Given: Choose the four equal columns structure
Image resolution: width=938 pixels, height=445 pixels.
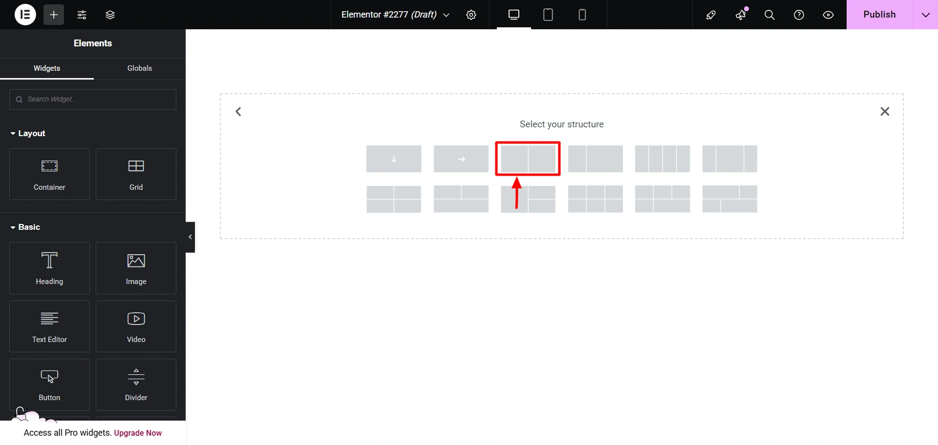Looking at the screenshot, I should (x=662, y=159).
